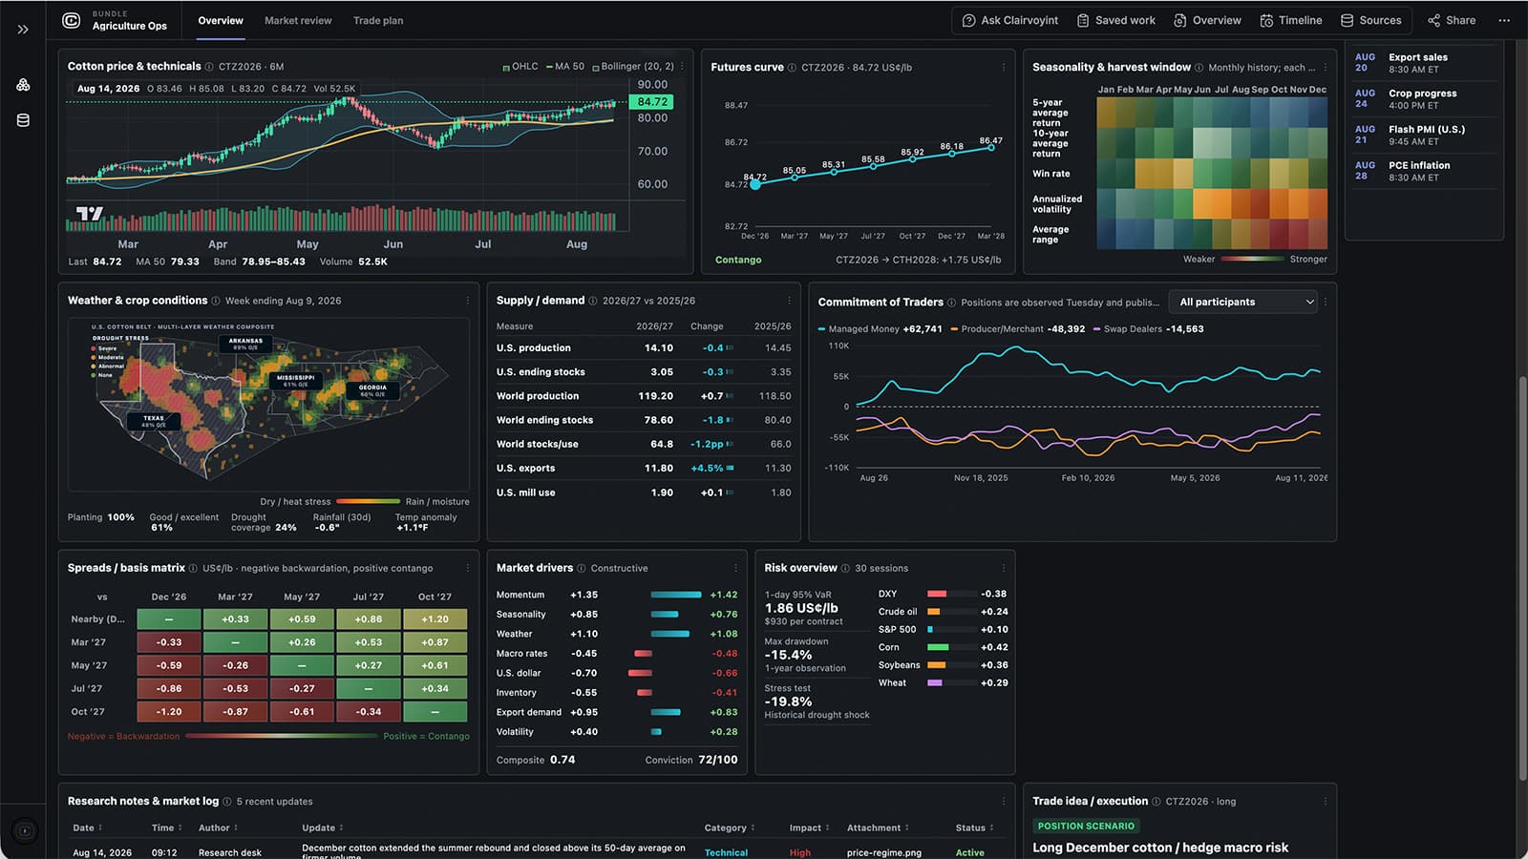The image size is (1528, 859).
Task: Click the Ask Clairvoyint button
Action: pos(1010,20)
